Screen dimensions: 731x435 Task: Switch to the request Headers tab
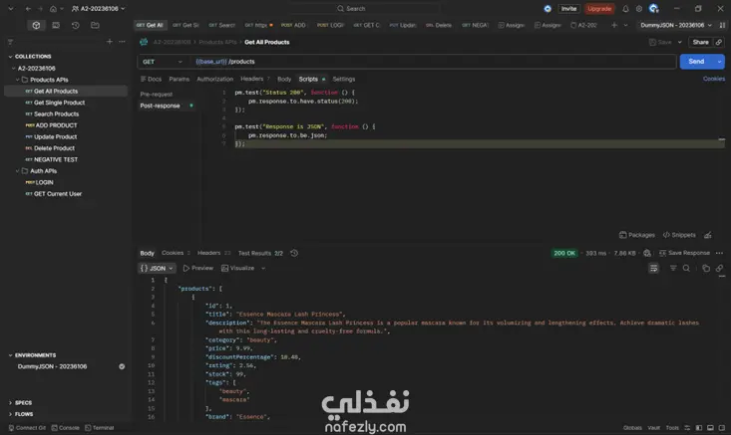[255, 79]
